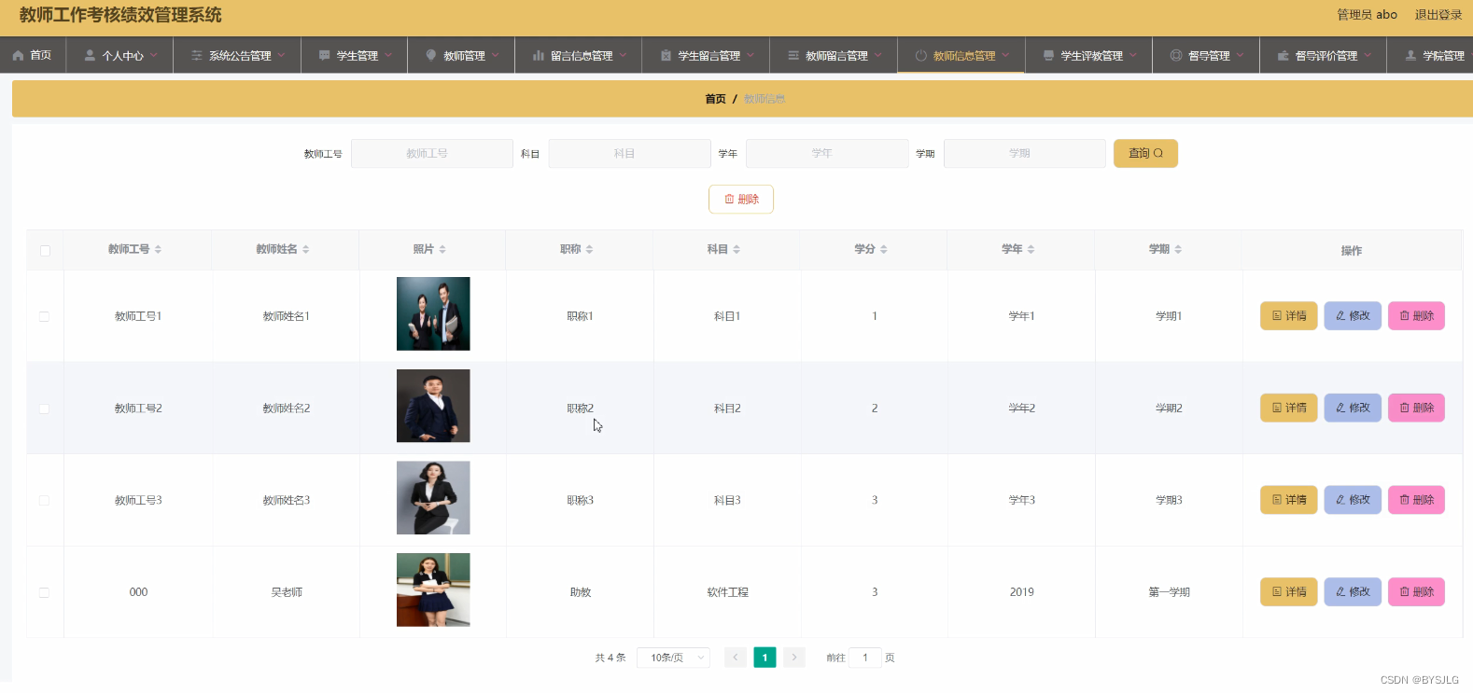The image size is (1473, 693).
Task: Open the 教师信息管理 menu
Action: [961, 56]
